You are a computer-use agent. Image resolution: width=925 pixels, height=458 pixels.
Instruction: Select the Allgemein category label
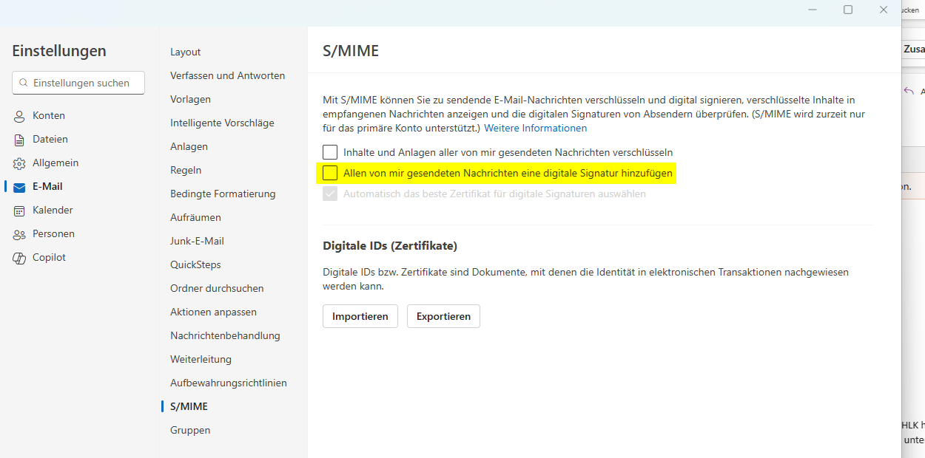(55, 163)
